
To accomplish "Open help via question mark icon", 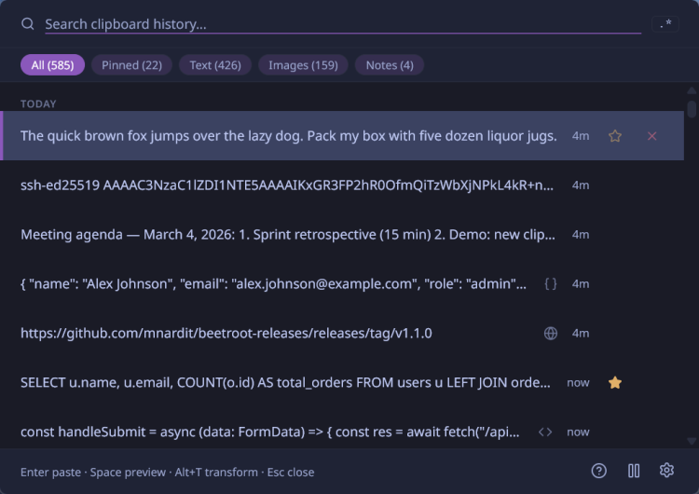I will 599,471.
